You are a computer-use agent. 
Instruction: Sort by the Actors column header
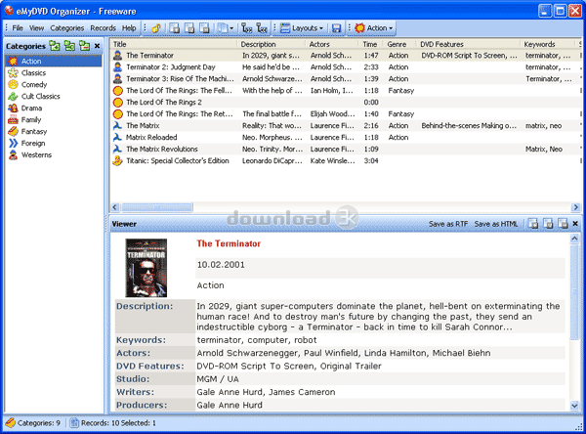pos(333,44)
